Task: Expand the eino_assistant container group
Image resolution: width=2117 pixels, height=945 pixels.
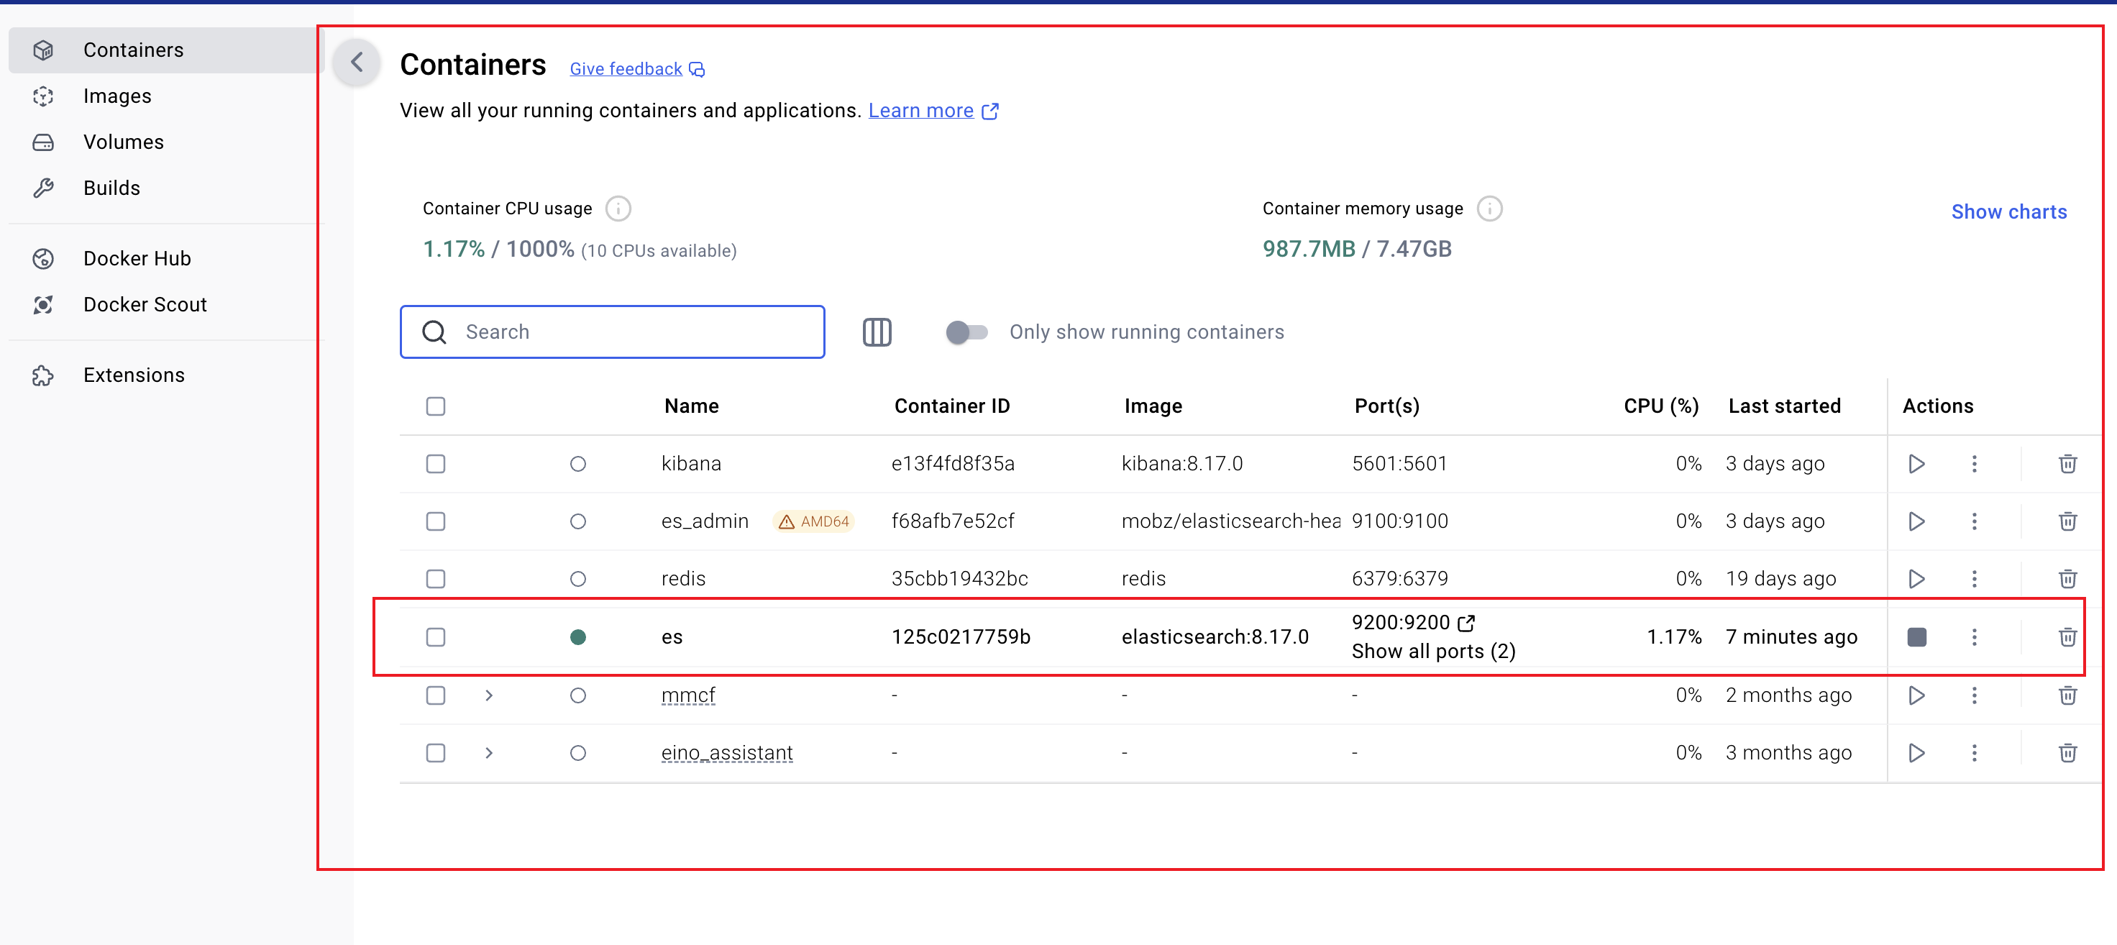Action: (x=489, y=753)
